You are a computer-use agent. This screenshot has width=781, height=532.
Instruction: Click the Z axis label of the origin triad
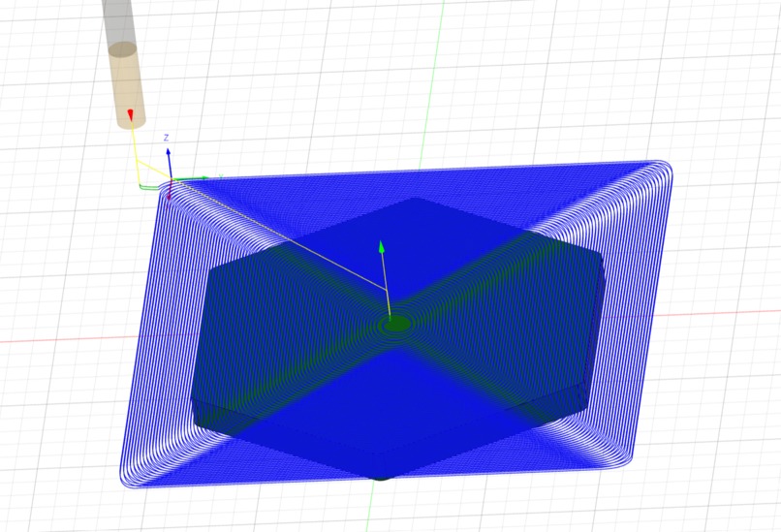pos(167,138)
